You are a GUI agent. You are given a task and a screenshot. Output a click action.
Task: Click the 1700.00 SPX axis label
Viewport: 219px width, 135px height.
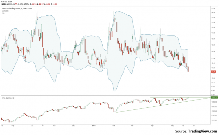click(214, 116)
